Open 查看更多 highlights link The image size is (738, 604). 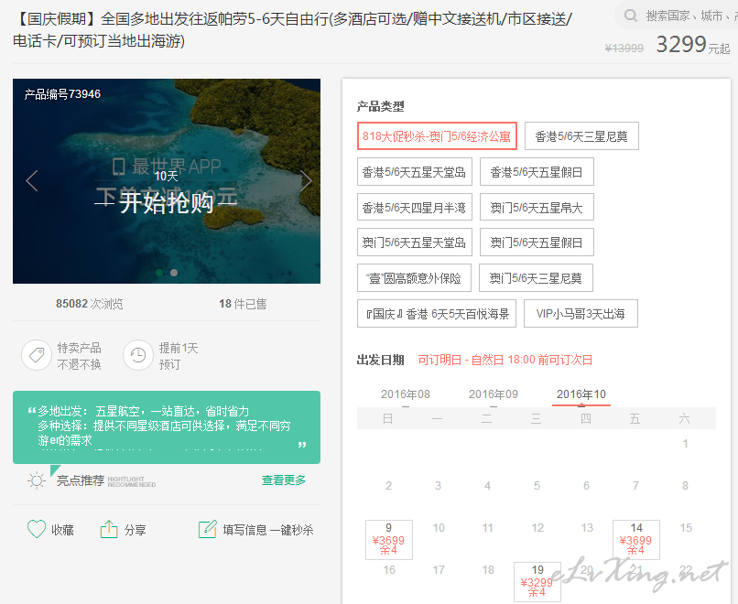point(283,480)
